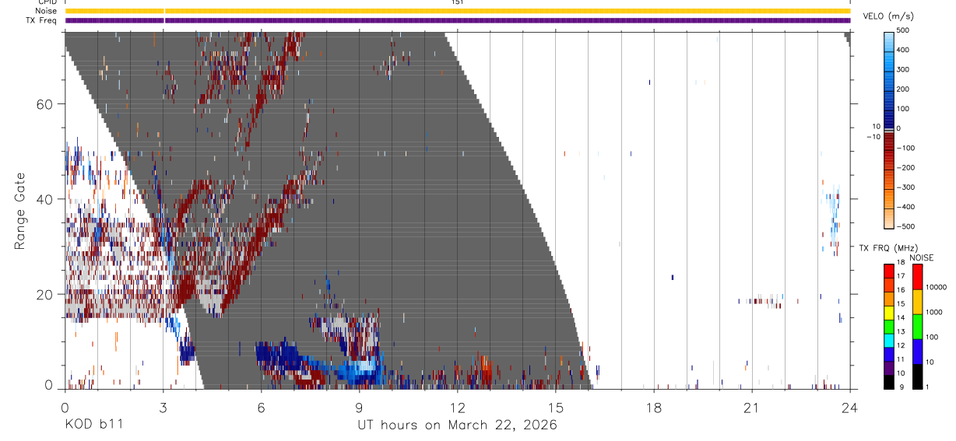Image resolution: width=956 pixels, height=441 pixels.
Task: Click "UT hours on March 22, 2026" axis title
Action: pos(457,425)
